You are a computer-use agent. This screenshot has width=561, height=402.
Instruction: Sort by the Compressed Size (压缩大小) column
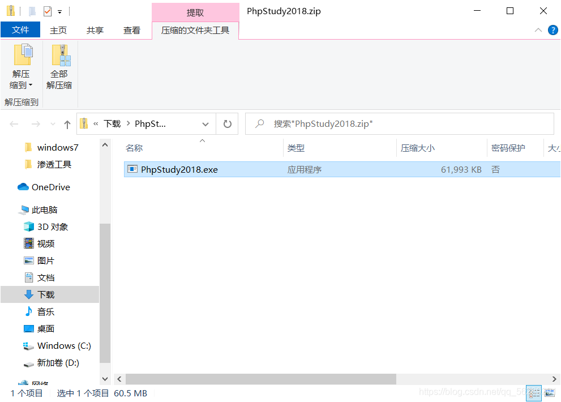(418, 148)
